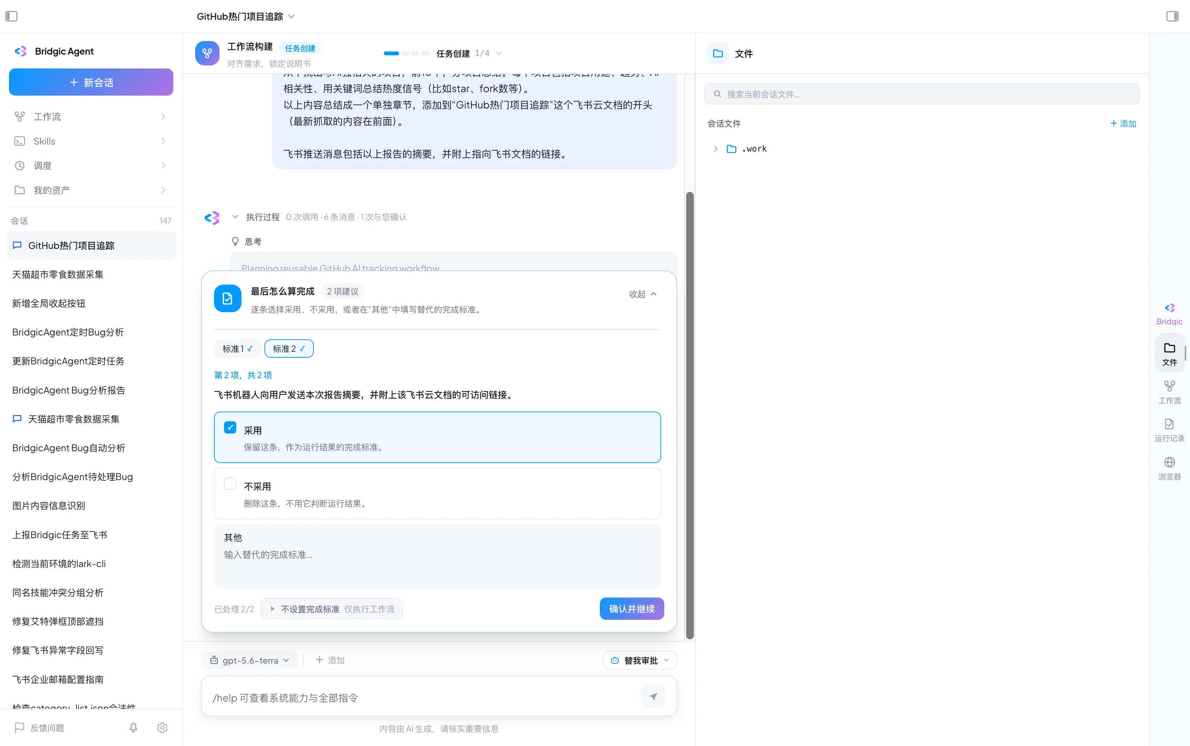The image size is (1190, 746).
Task: Click the task progress step indicator
Action: click(x=406, y=53)
